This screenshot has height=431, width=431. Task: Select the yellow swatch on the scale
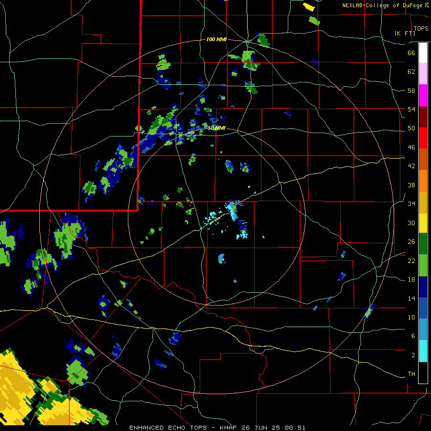click(423, 223)
